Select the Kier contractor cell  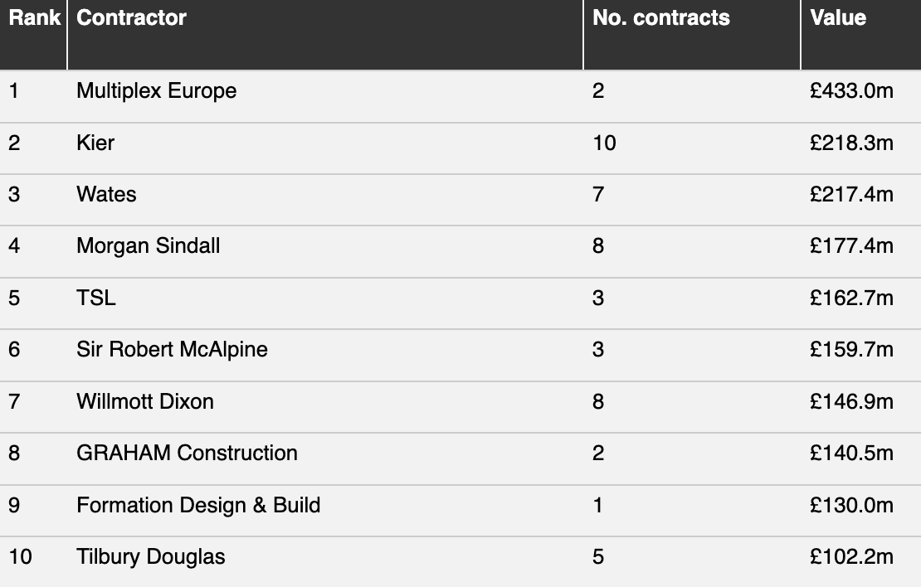coord(95,143)
